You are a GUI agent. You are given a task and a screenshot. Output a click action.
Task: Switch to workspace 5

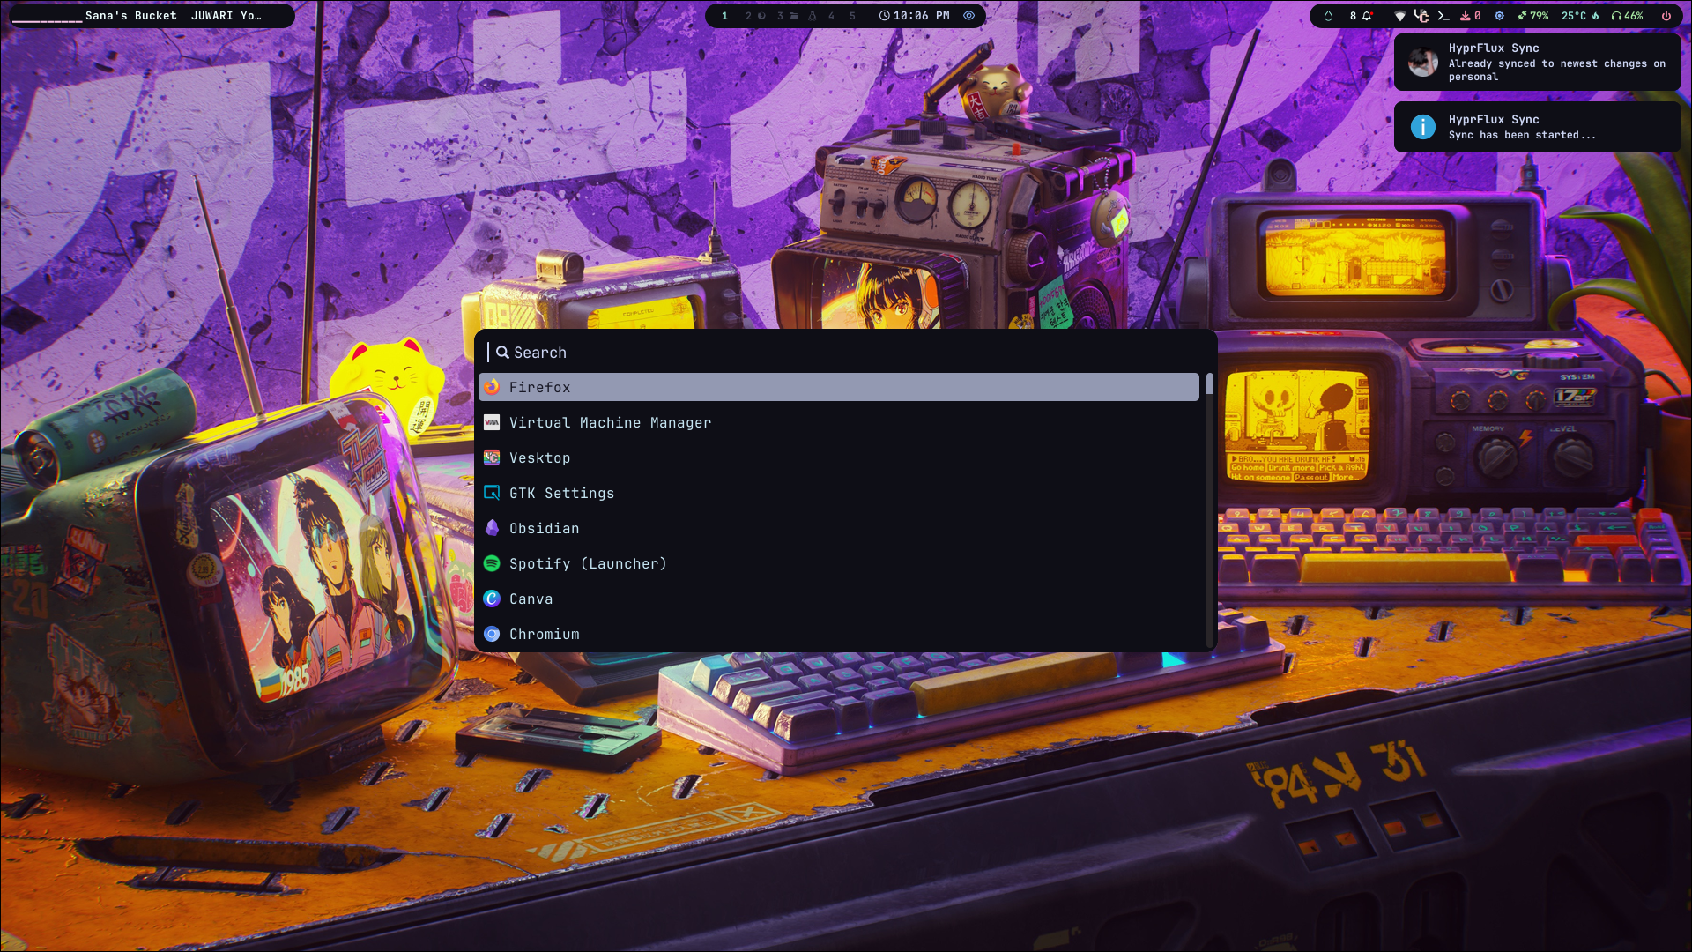pos(852,16)
